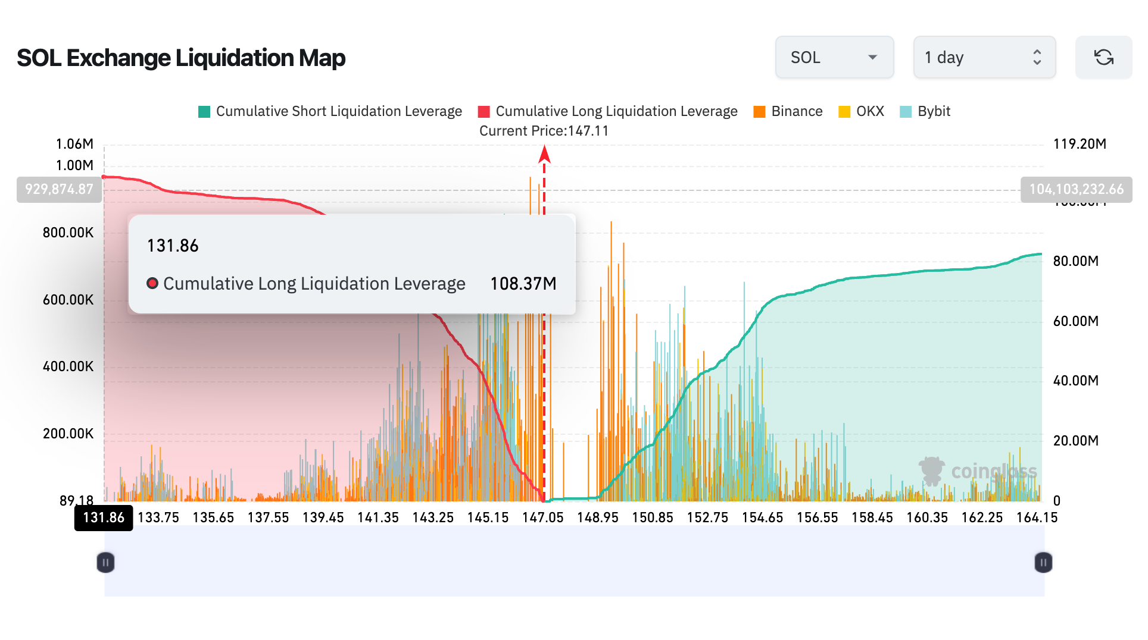The image size is (1148, 640).
Task: Click the 1 day stepper arrows
Action: pos(1037,57)
